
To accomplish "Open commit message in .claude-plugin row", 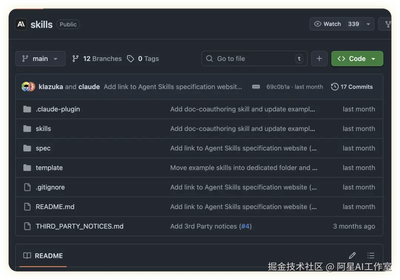I will pyautogui.click(x=243, y=109).
